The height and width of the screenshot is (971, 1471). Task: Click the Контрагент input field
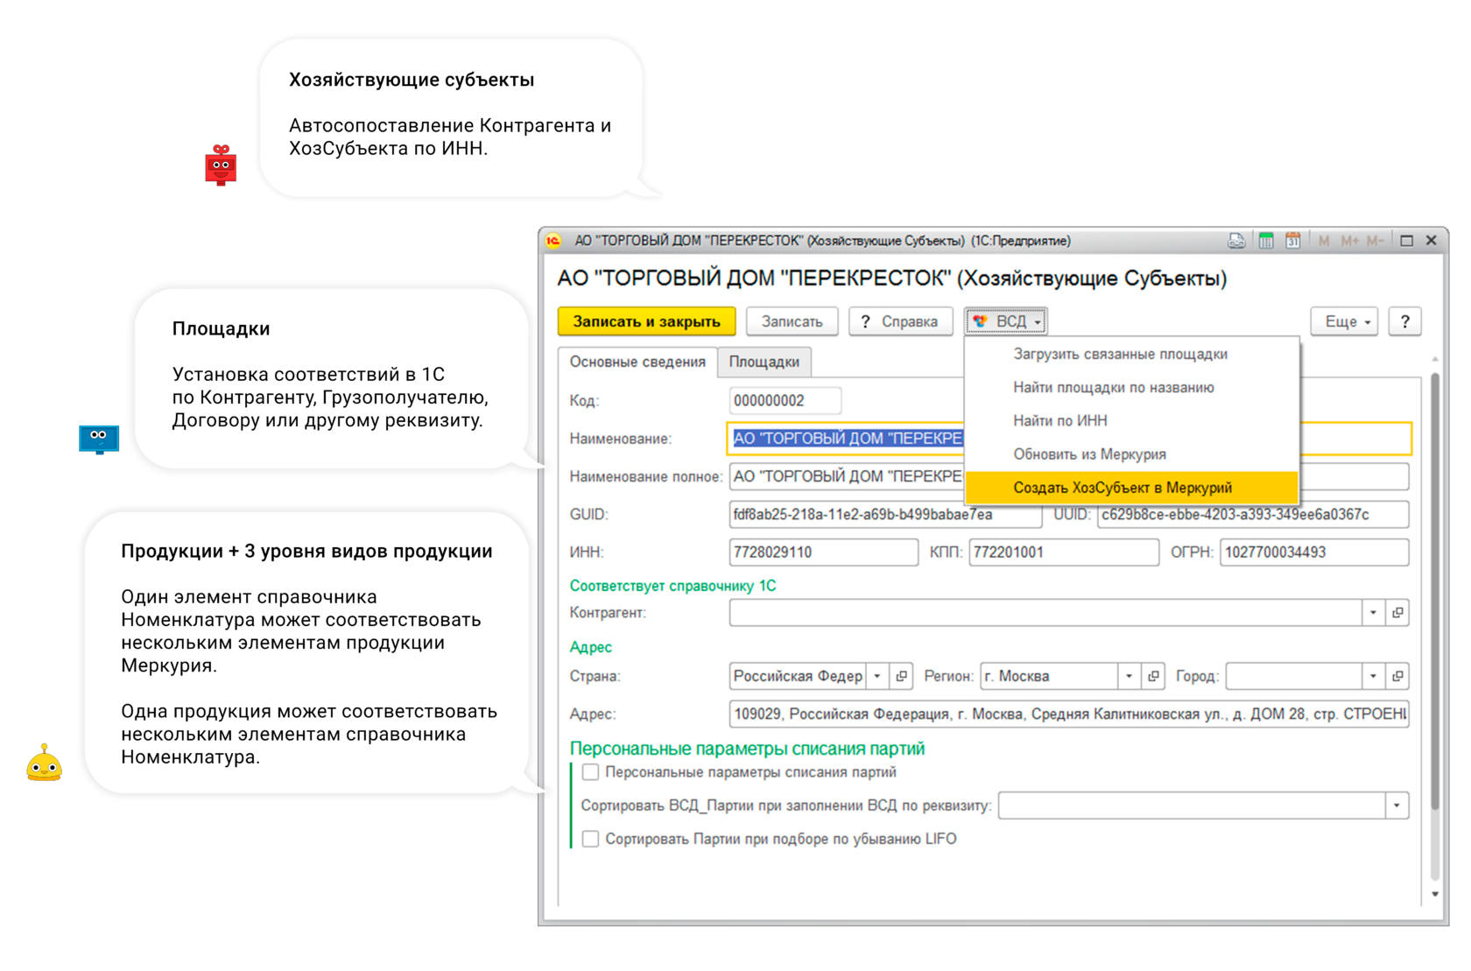click(x=1045, y=613)
